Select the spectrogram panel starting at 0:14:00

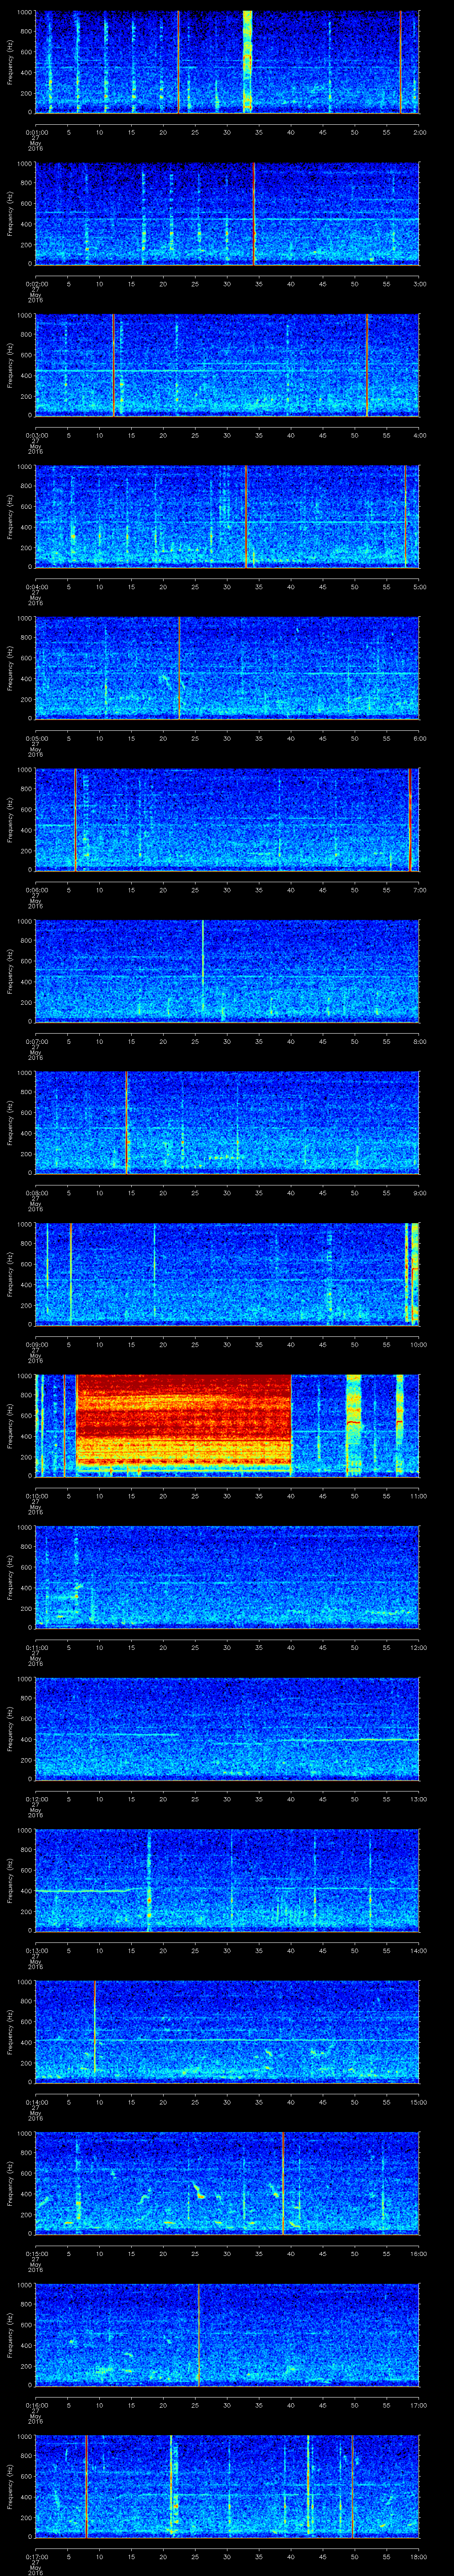[x=227, y=2032]
